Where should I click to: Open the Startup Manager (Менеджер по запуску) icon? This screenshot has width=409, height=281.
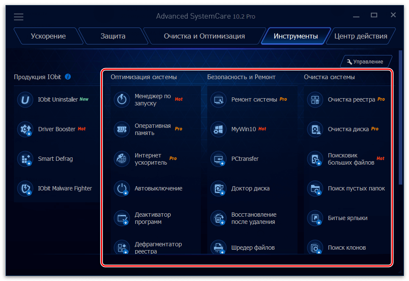[122, 100]
